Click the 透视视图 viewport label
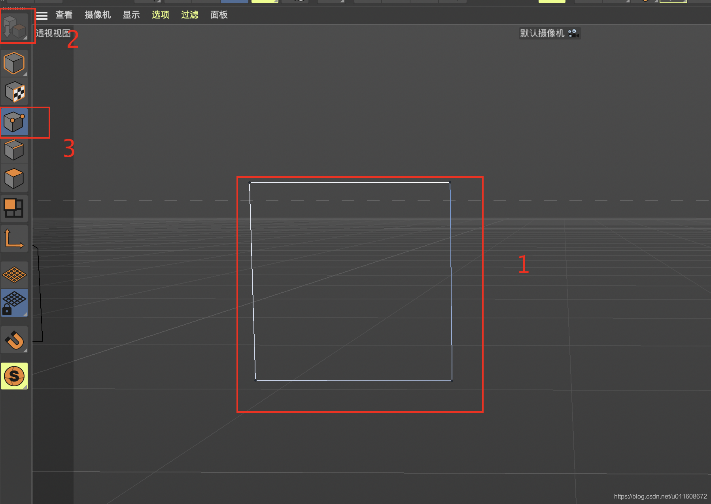This screenshot has width=711, height=504. (53, 33)
